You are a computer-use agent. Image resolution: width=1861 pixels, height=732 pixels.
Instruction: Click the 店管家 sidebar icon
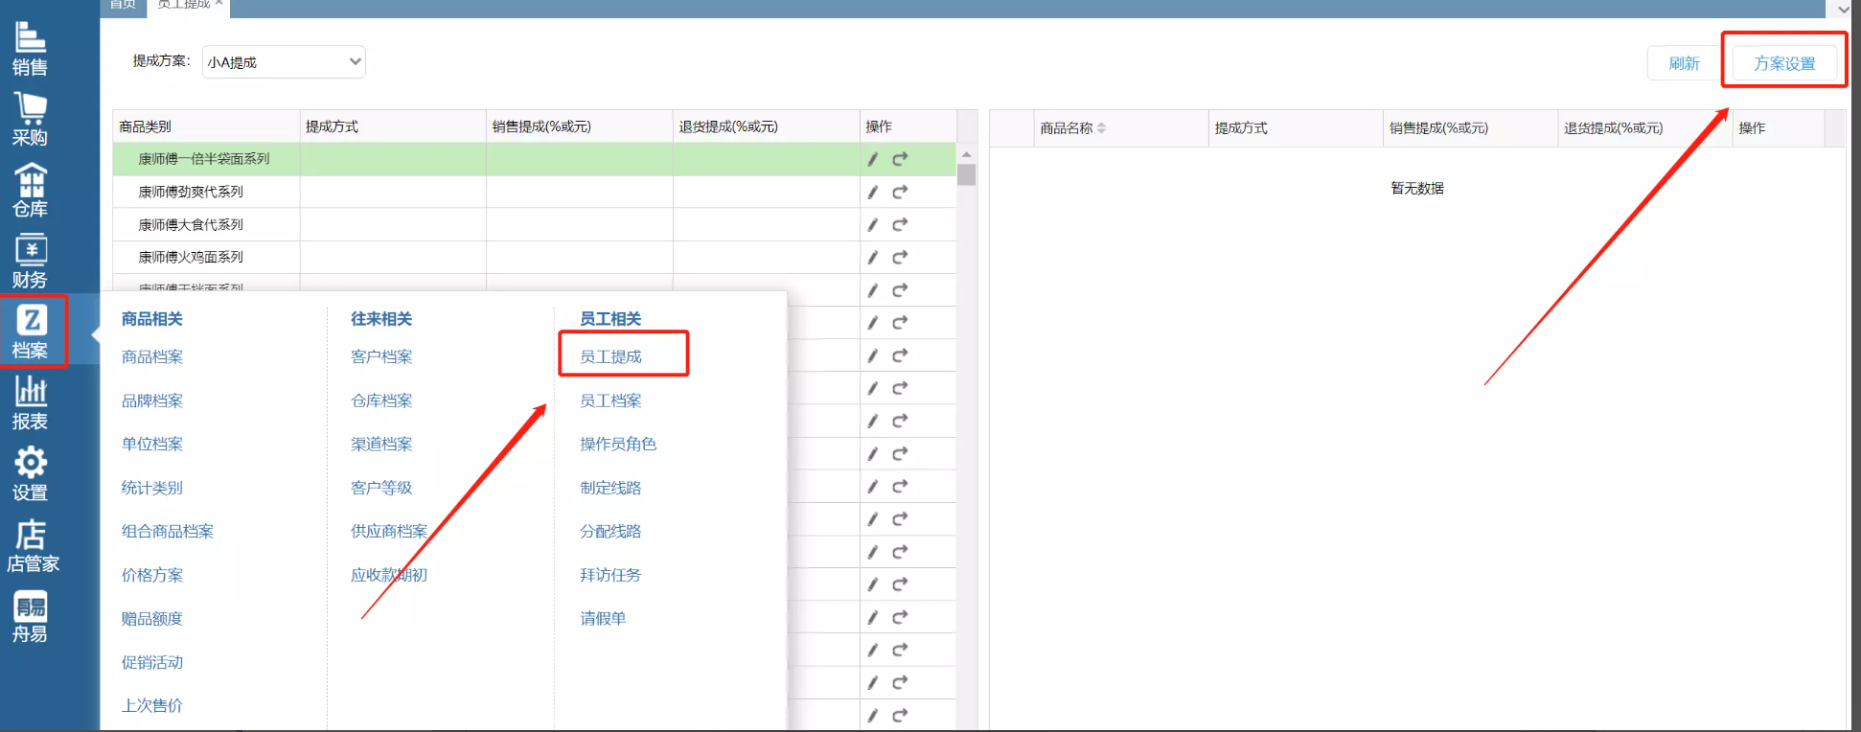point(32,544)
